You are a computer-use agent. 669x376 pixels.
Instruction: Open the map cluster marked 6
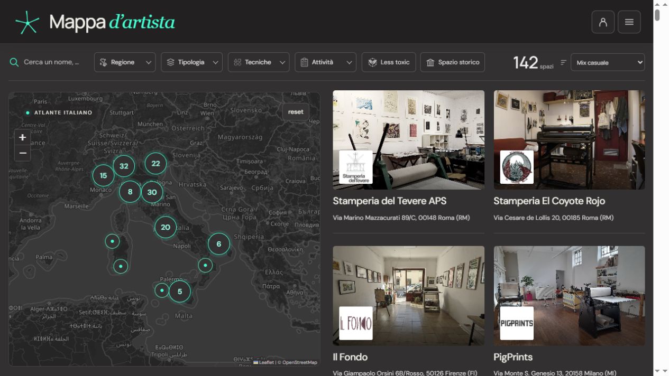click(219, 244)
